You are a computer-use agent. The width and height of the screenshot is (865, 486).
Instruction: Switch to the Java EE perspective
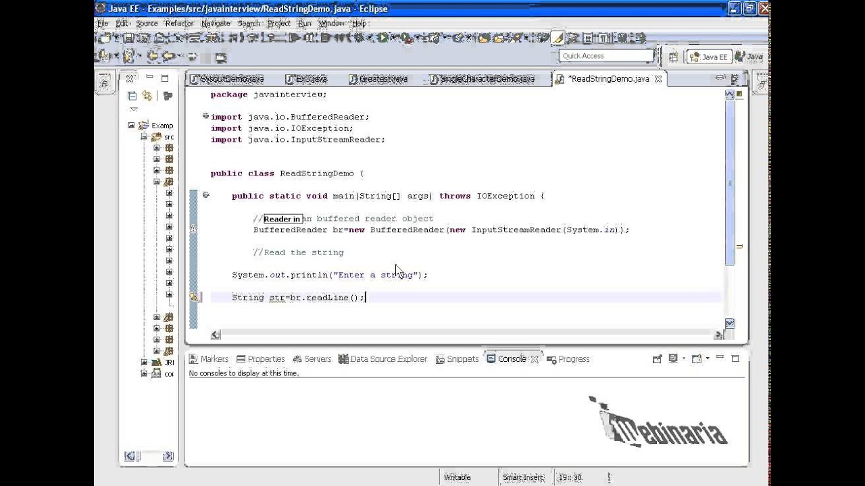pos(708,57)
